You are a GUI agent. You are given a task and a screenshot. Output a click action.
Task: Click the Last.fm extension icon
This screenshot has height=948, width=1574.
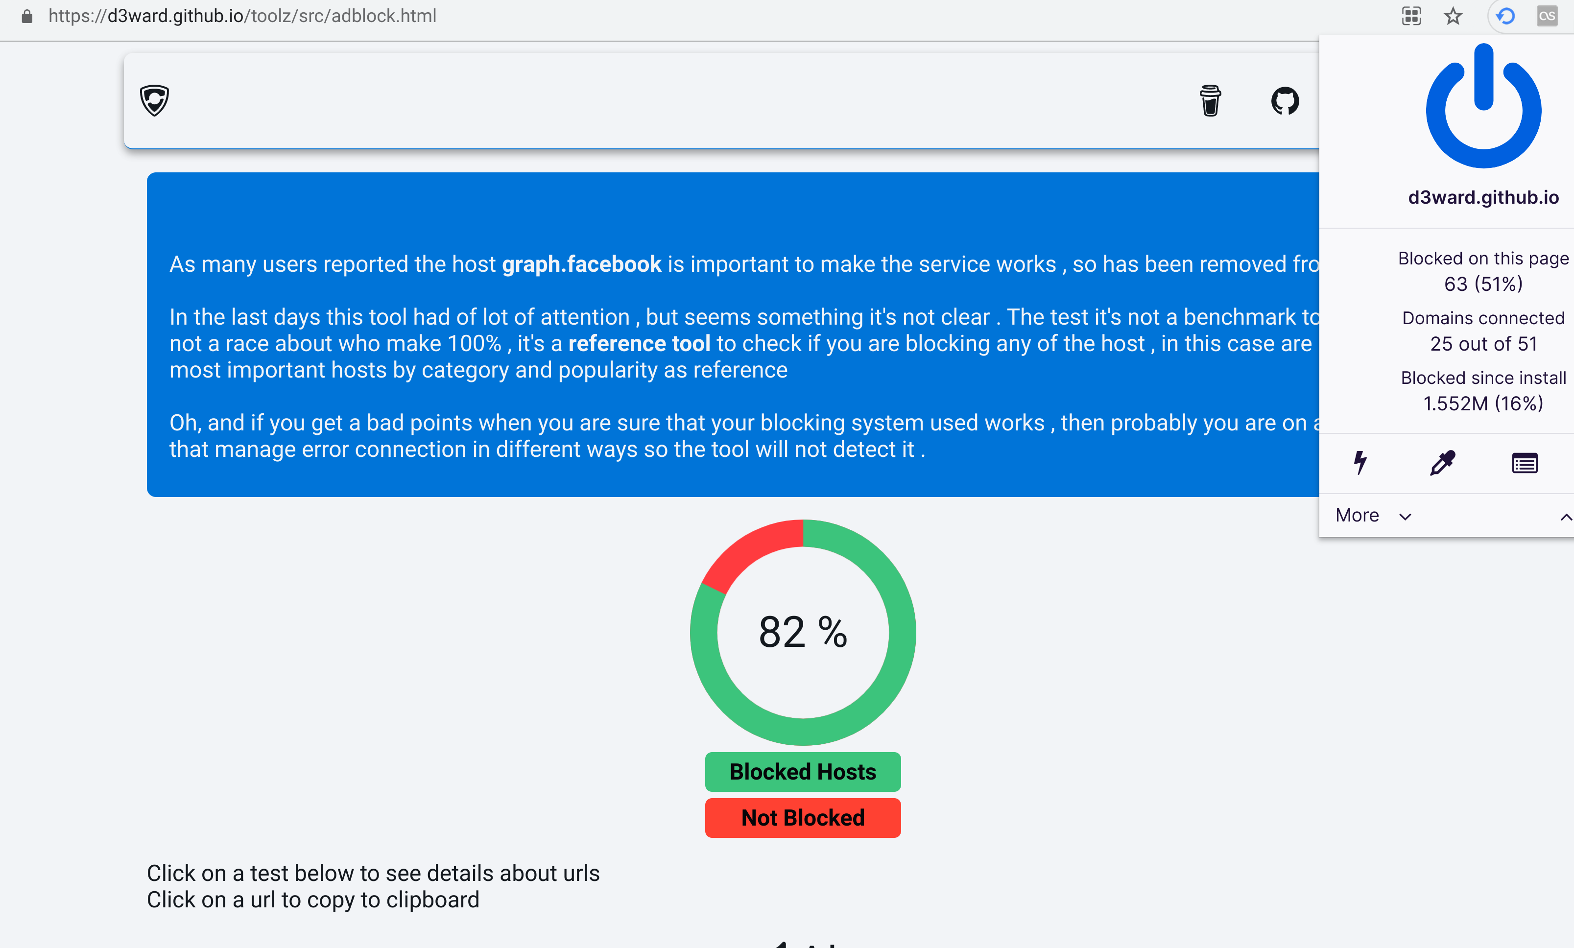[1547, 16]
